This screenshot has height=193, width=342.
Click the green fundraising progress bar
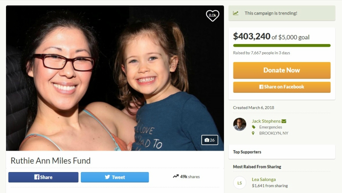point(282,46)
